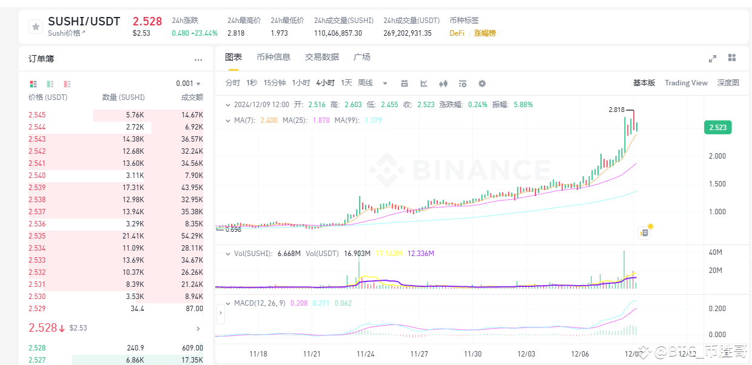The height and width of the screenshot is (365, 752).
Task: Collapse the MA(7) indicator row chevron
Action: [229, 120]
